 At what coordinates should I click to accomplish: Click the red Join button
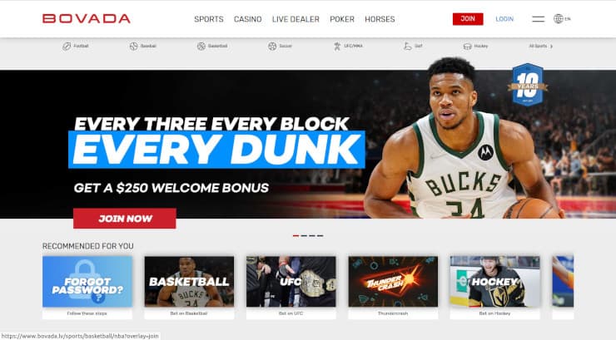click(468, 19)
